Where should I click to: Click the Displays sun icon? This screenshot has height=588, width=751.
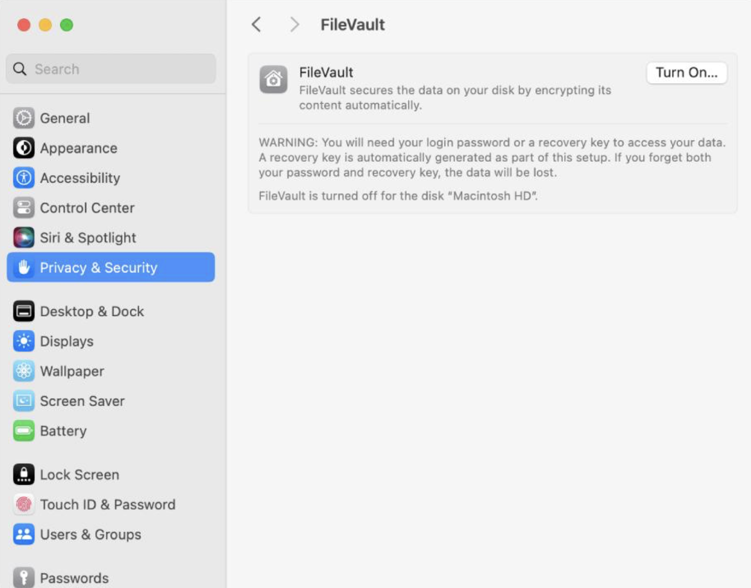click(23, 341)
